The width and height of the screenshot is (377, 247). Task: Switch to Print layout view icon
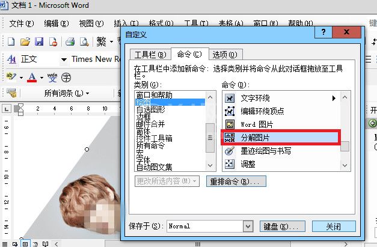click(25, 244)
